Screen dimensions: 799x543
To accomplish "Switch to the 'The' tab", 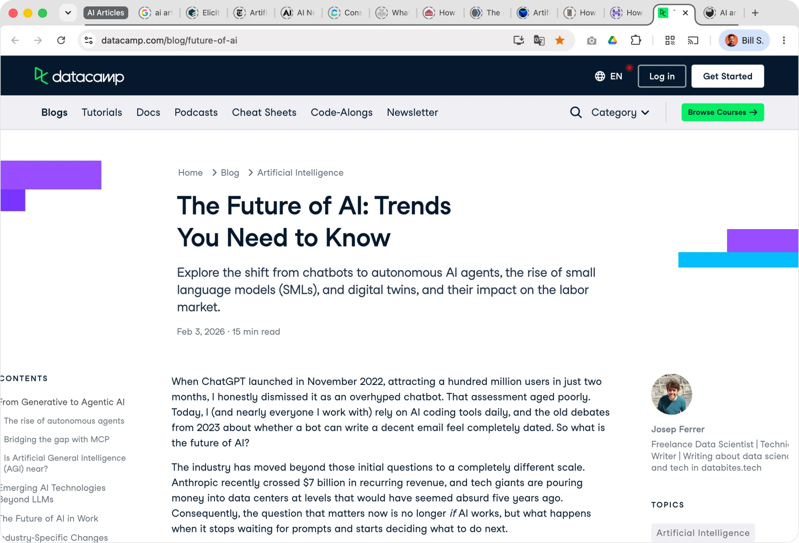I will pos(487,13).
